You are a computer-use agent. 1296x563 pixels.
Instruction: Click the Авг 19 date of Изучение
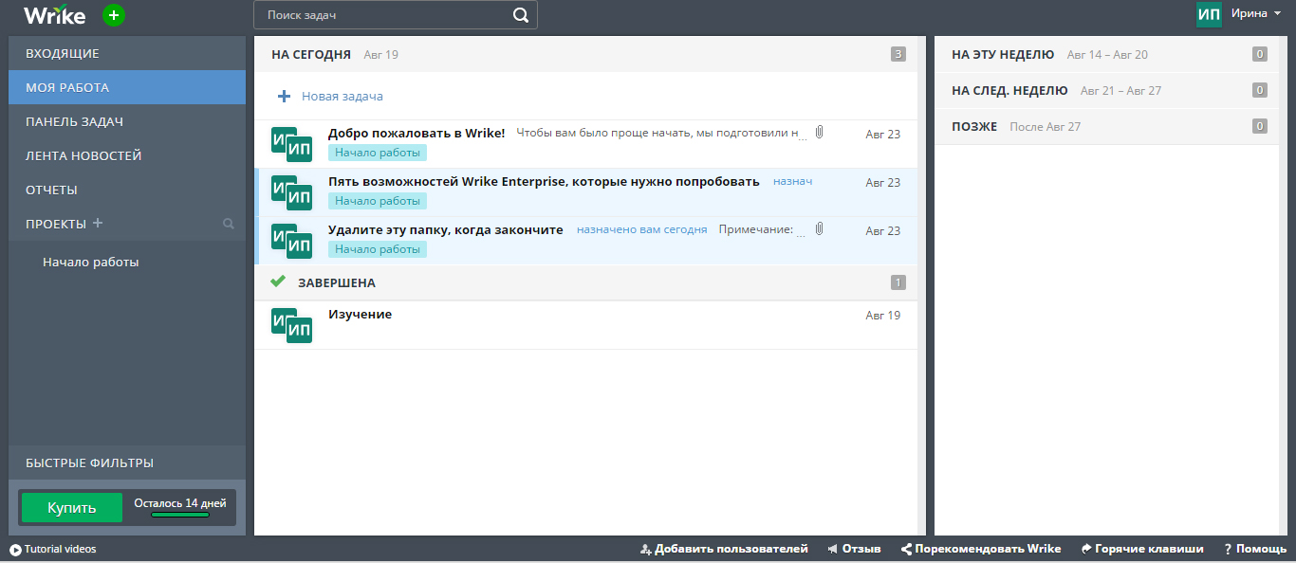point(882,315)
